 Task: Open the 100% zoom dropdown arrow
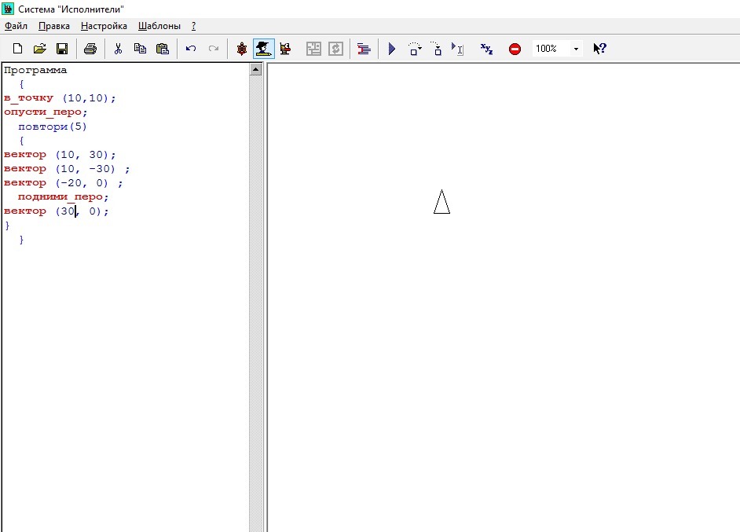tap(576, 49)
